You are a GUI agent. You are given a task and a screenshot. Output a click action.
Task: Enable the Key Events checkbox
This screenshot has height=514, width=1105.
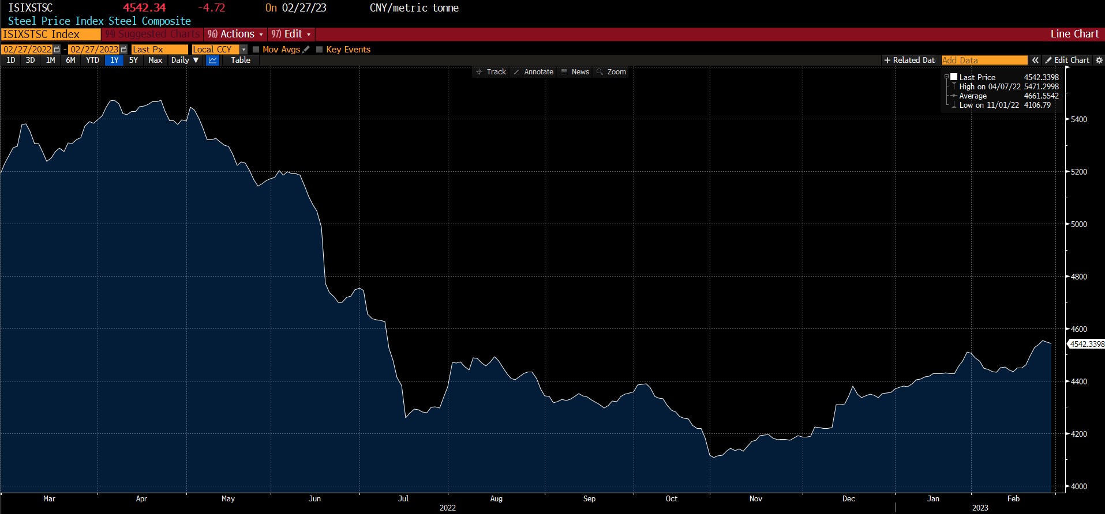[x=320, y=50]
